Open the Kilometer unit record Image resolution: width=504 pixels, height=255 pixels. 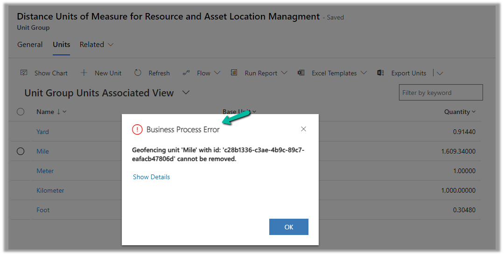50,190
